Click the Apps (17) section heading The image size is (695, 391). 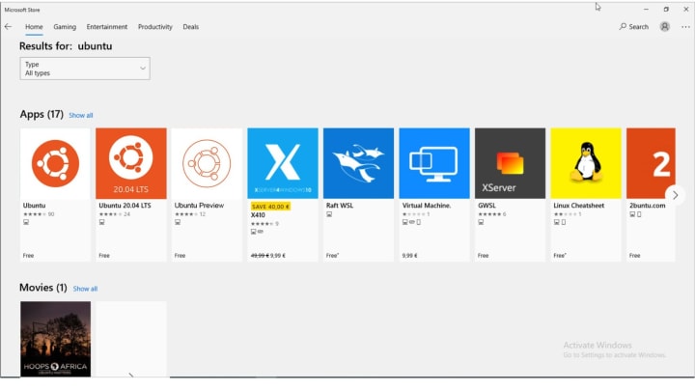[42, 114]
